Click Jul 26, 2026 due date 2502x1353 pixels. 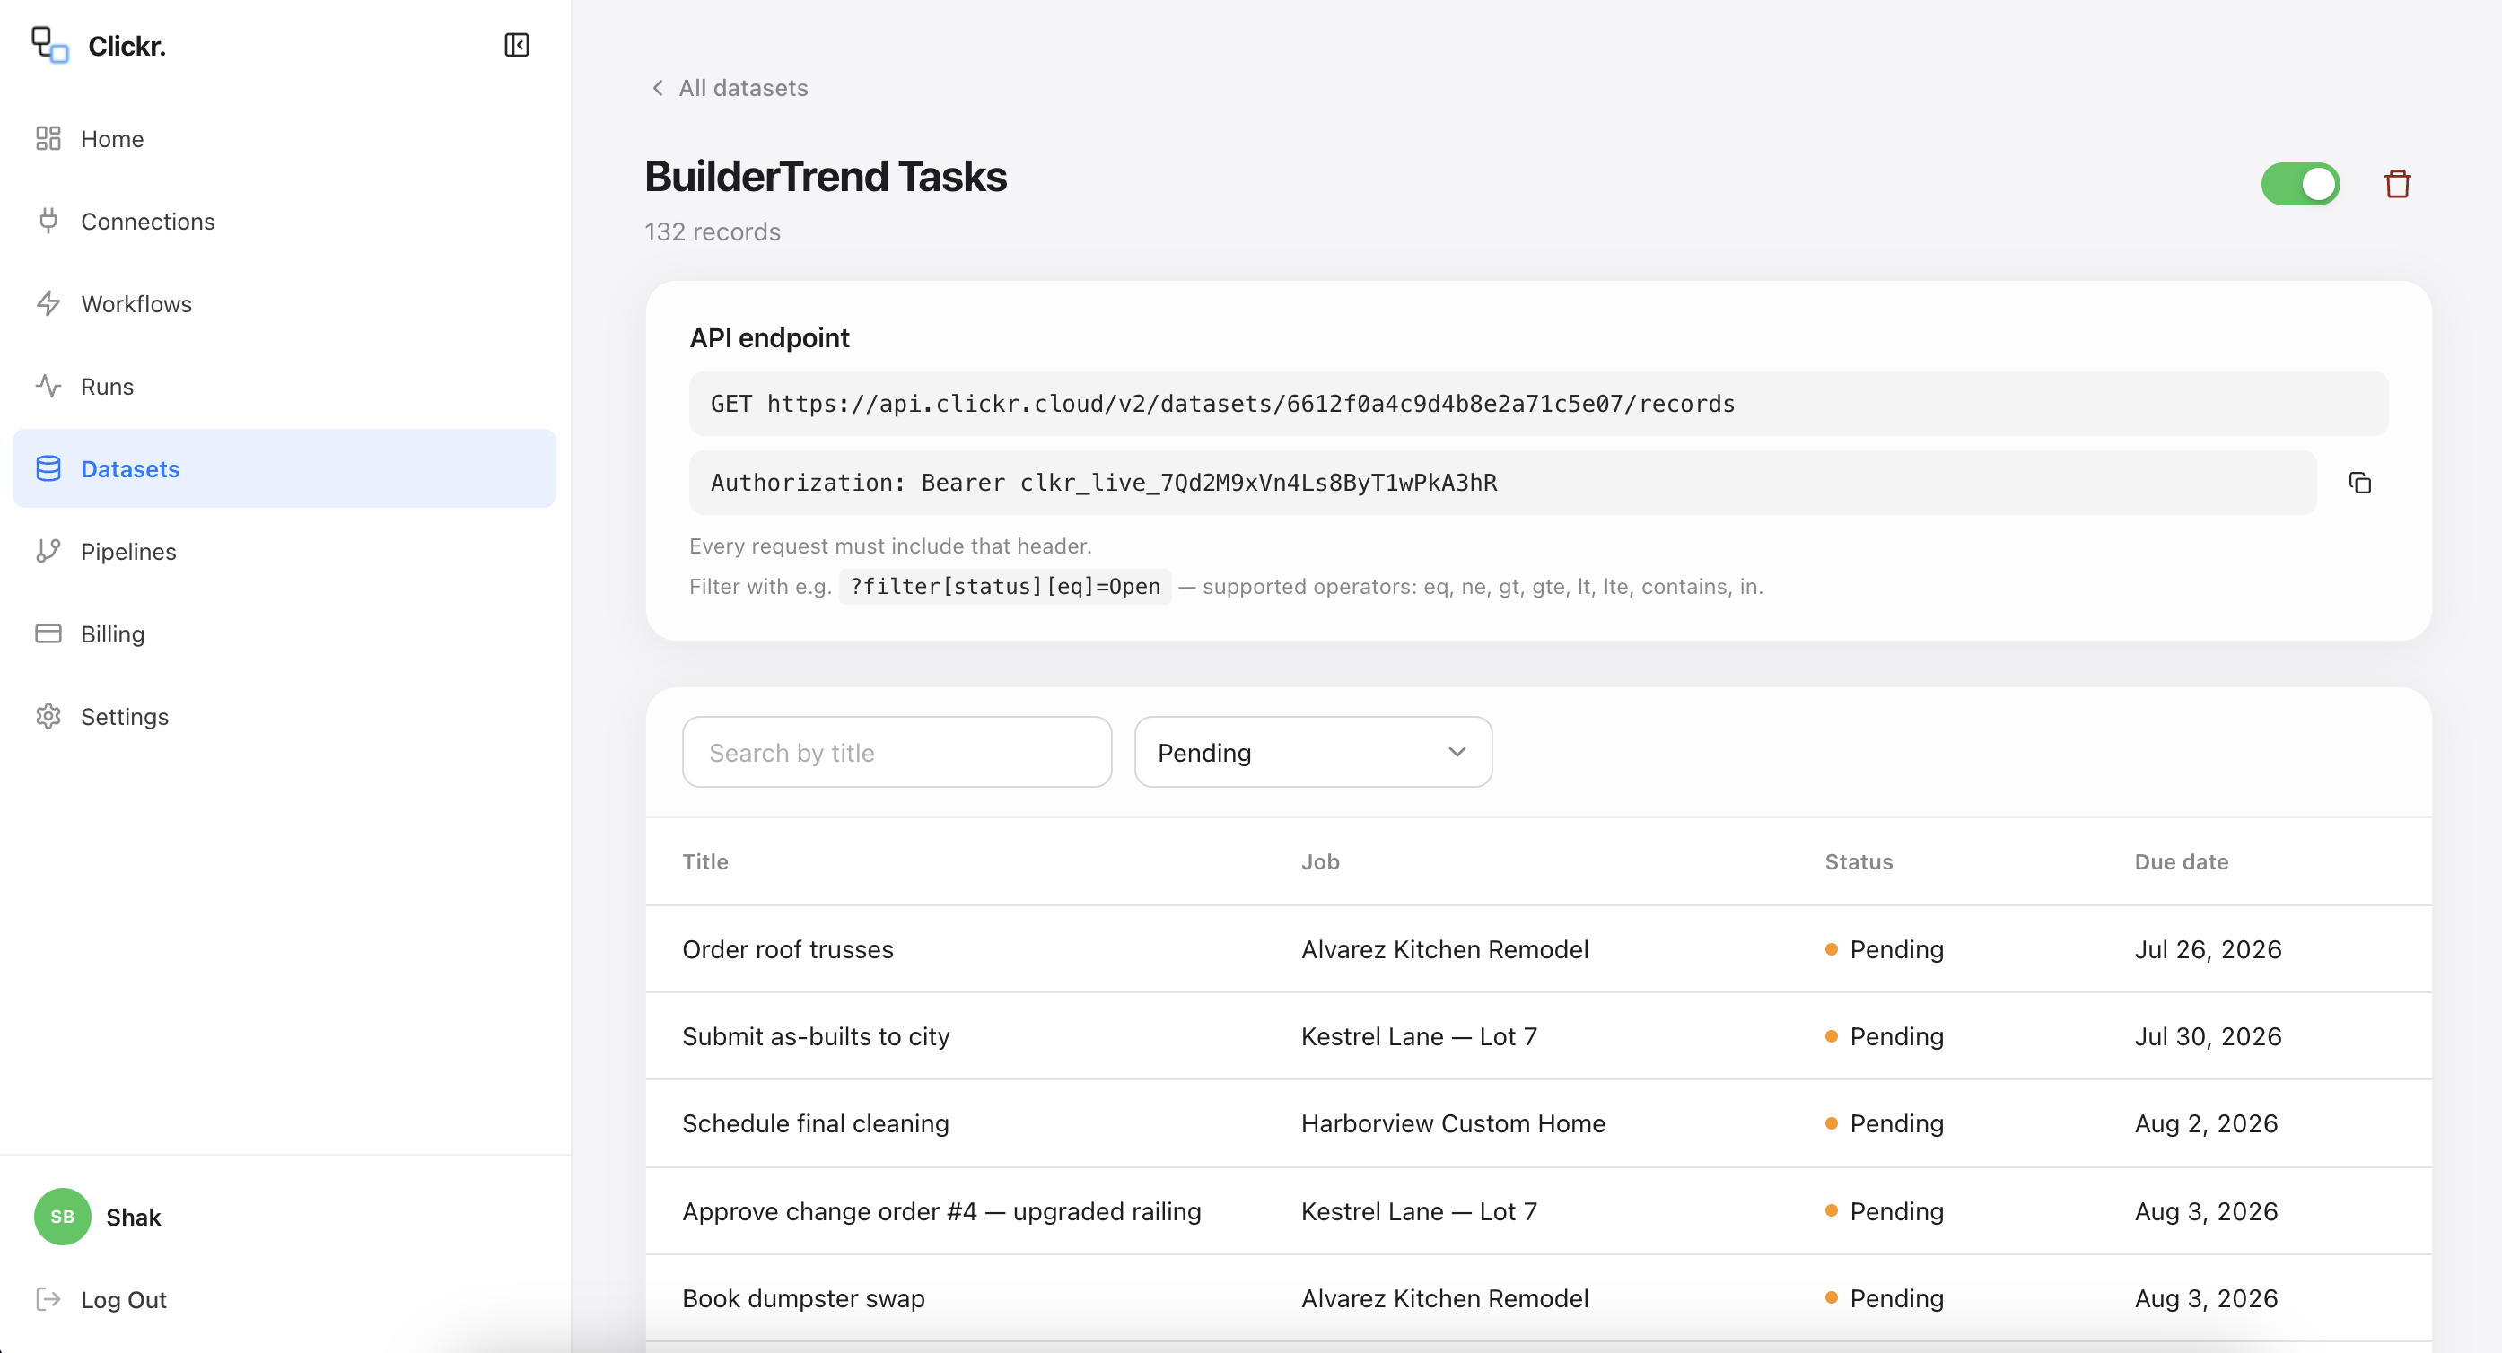coord(2208,949)
